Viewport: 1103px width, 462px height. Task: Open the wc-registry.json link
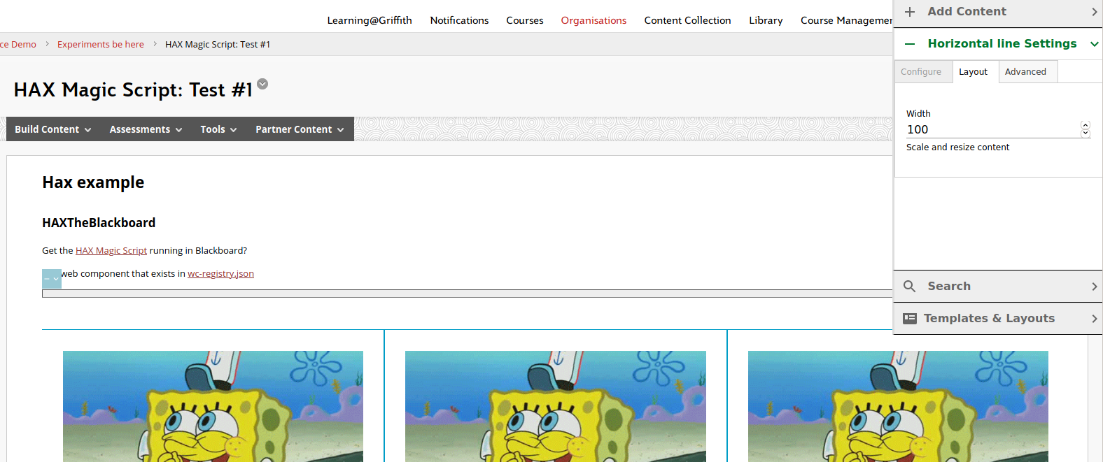coord(220,274)
